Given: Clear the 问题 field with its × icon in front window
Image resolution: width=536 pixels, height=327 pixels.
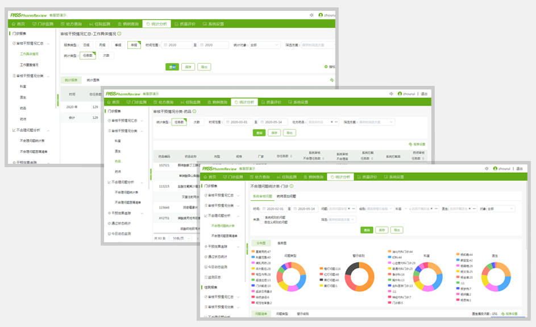Looking at the screenshot, I should click(348, 209).
